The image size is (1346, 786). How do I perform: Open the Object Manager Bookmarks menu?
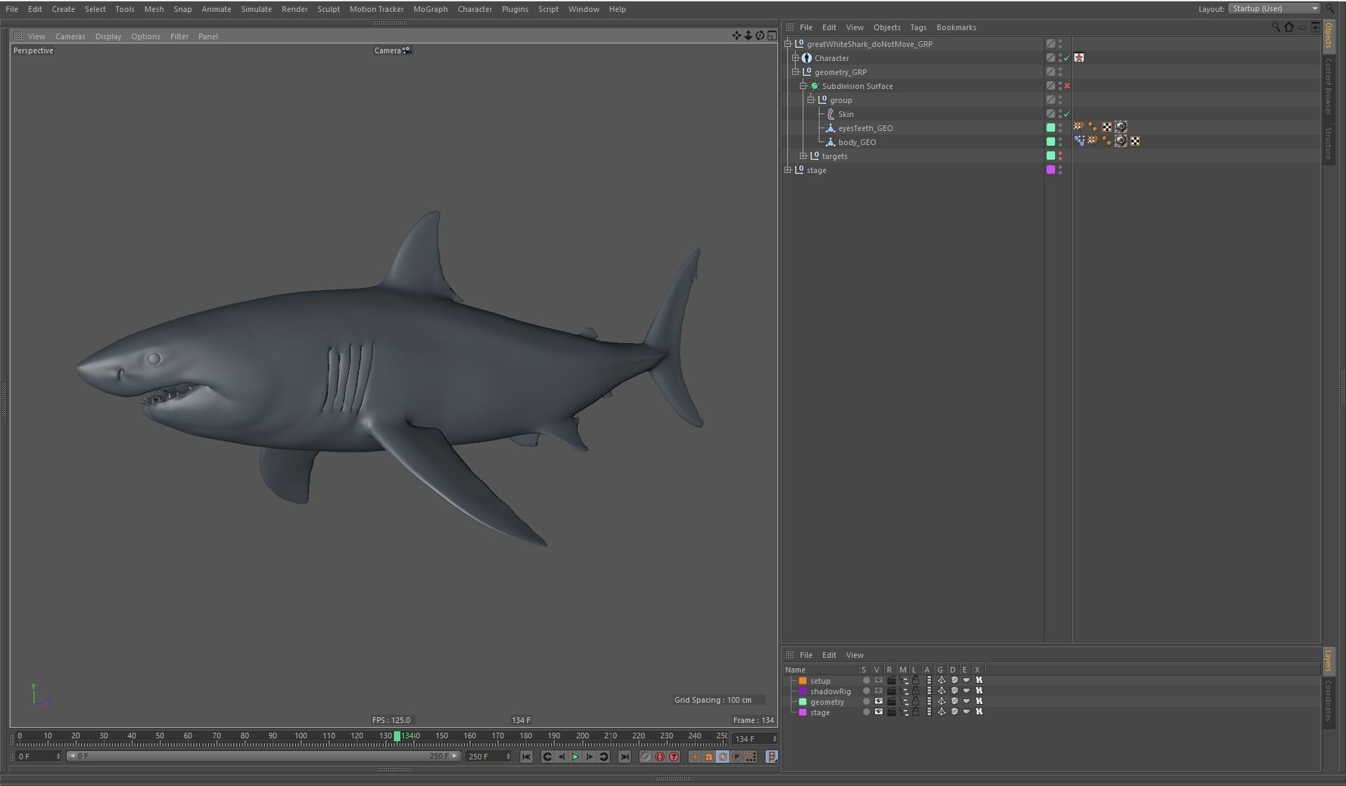pos(956,27)
